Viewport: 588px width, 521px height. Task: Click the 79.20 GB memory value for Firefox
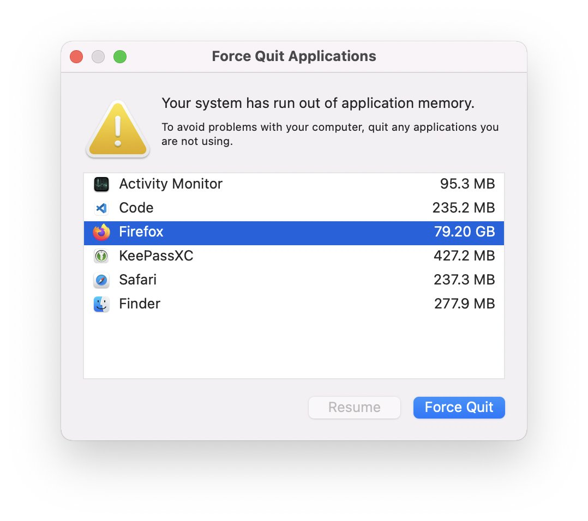tap(465, 232)
